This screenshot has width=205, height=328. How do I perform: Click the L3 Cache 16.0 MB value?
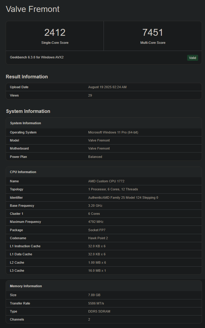pos(97,271)
